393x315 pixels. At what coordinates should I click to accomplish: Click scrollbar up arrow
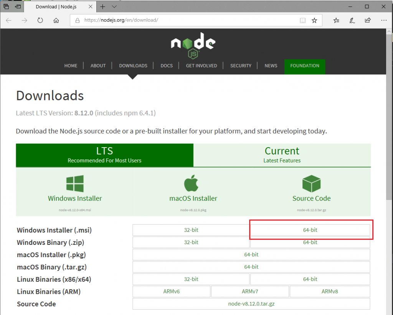(x=389, y=31)
